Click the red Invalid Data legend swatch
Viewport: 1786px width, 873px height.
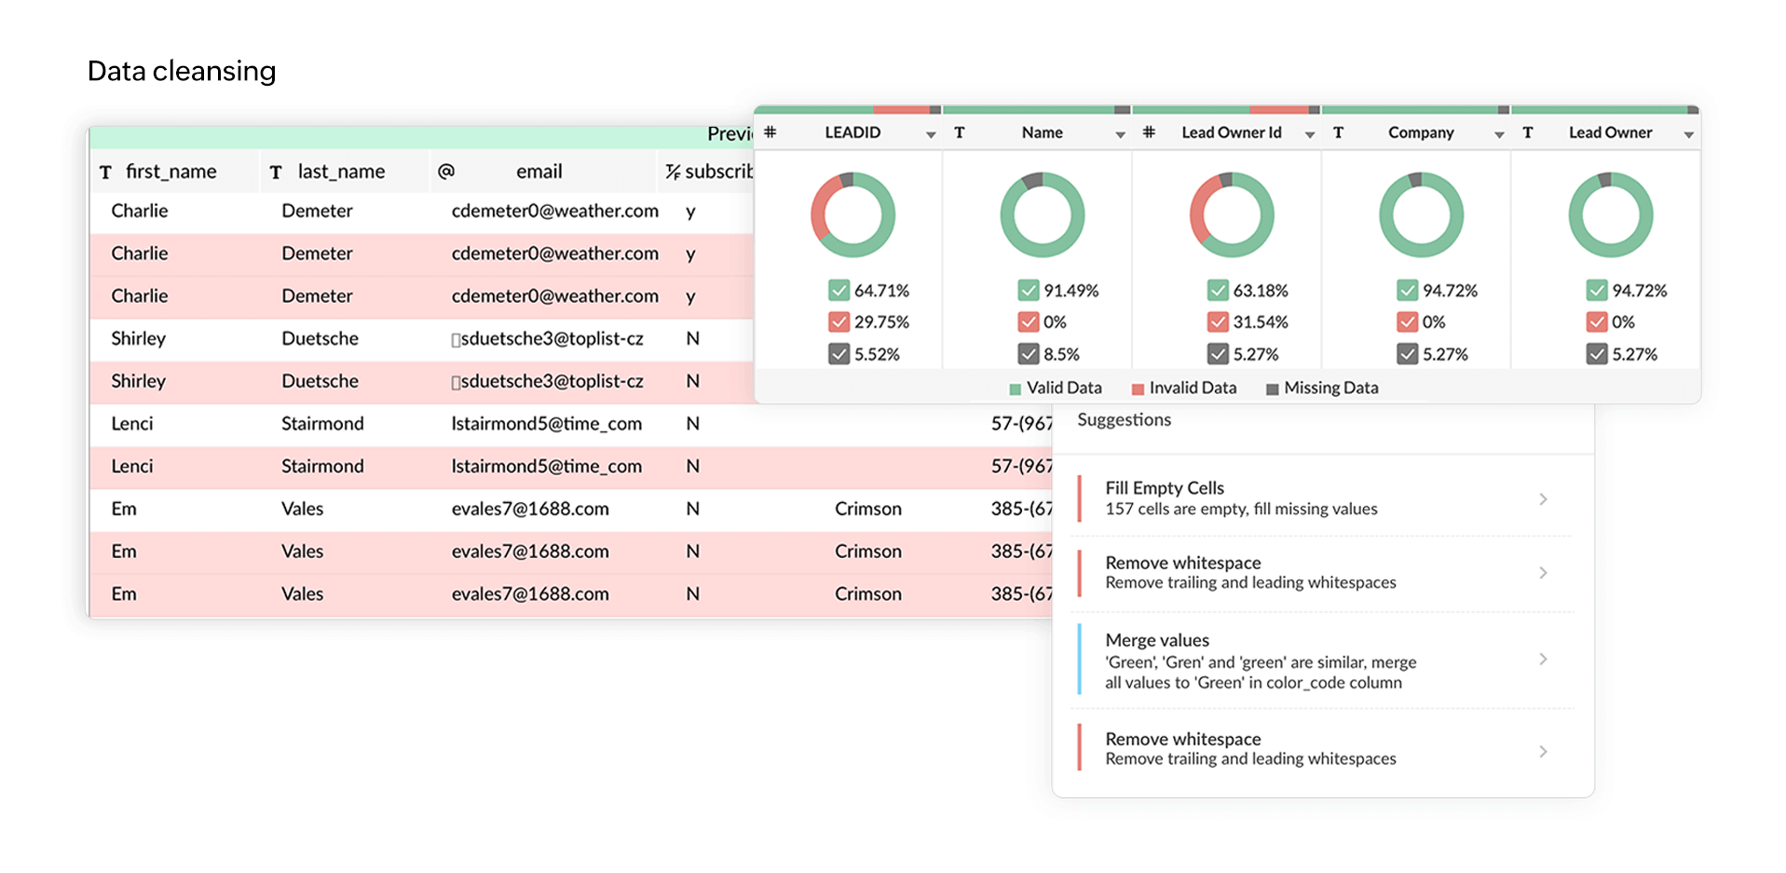[1138, 389]
